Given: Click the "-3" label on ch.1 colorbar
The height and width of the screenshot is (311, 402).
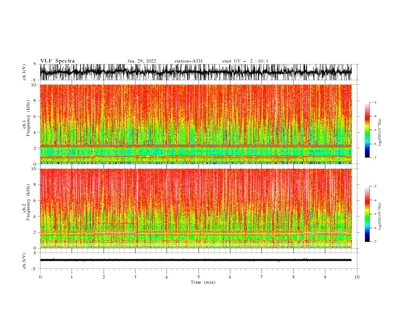Looking at the screenshot, I should pos(374,102).
